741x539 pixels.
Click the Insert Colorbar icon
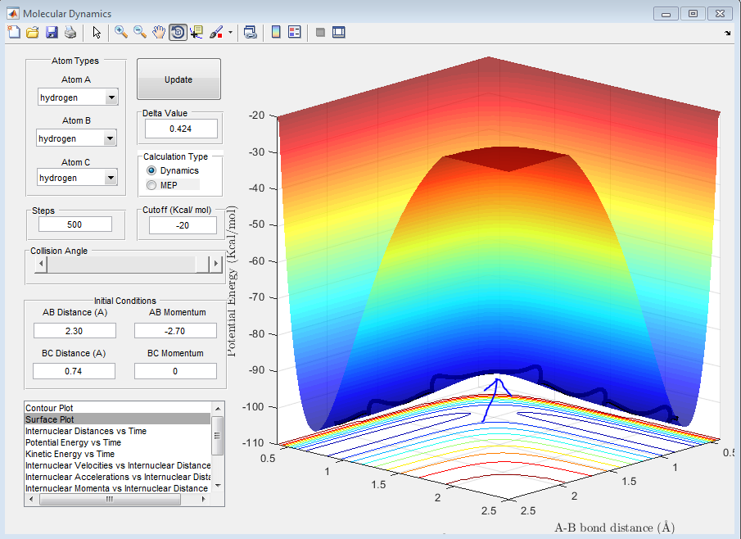tap(276, 33)
